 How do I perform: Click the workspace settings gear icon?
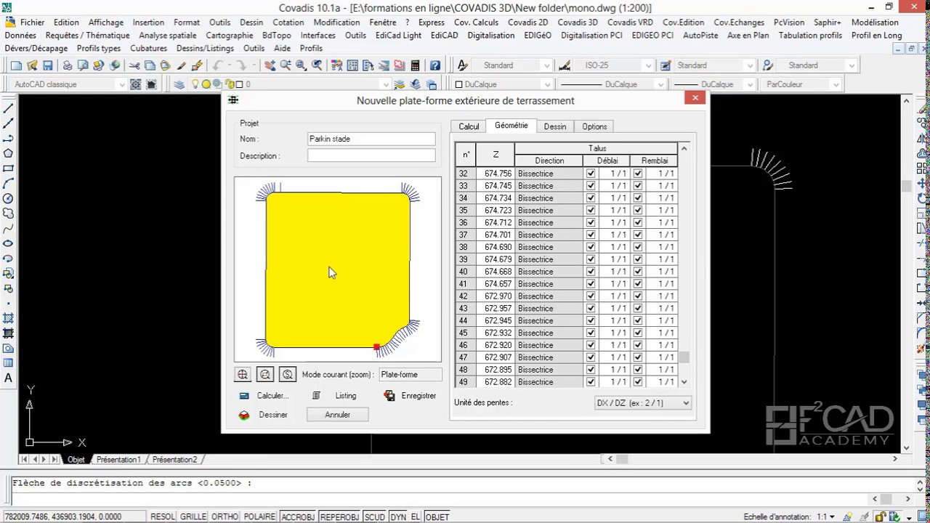point(136,84)
